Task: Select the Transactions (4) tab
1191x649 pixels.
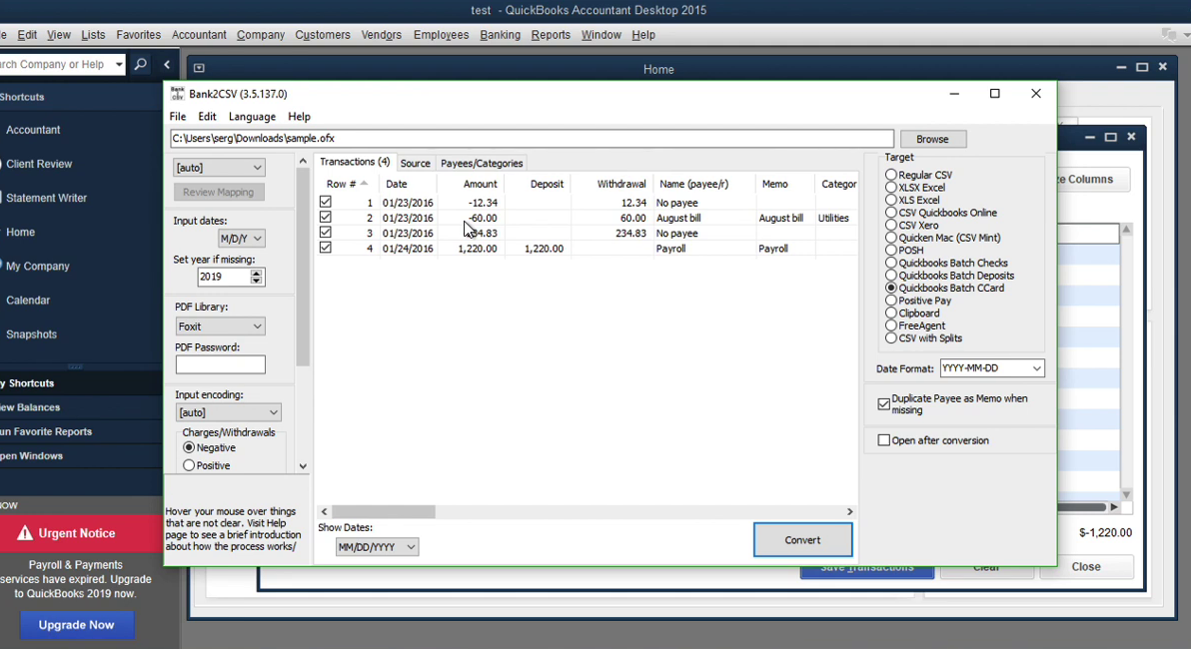Action: 355,162
